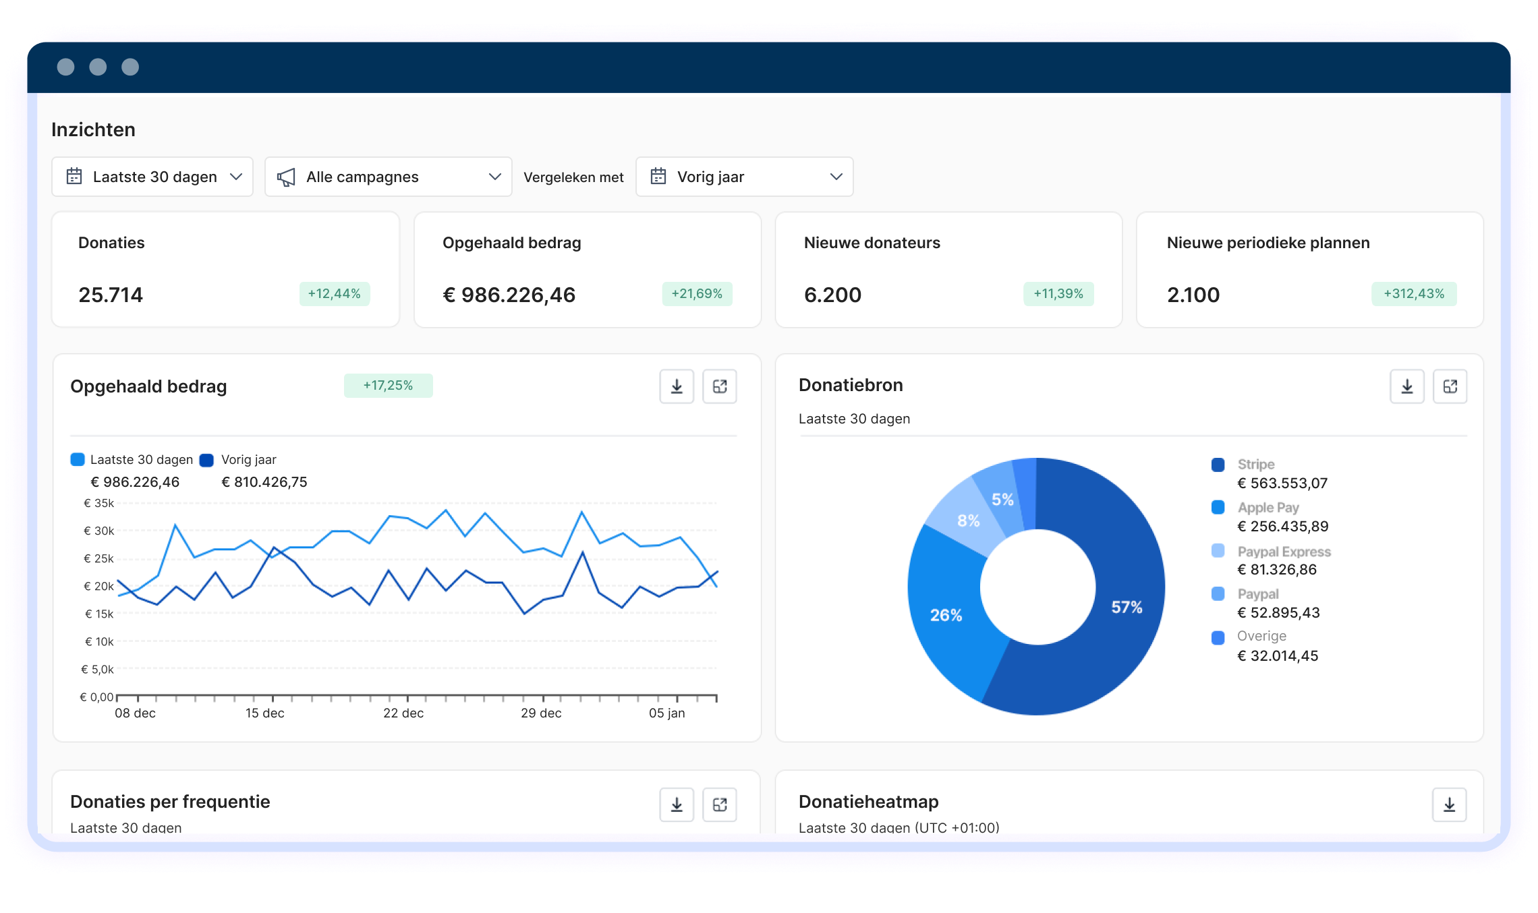Screen dimensions: 1538x913
Task: Download the Donaties per frequentie chart
Action: pos(677,804)
